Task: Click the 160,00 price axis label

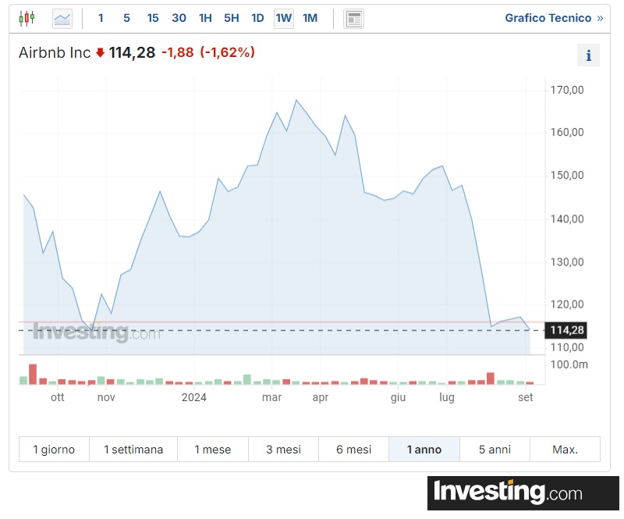Action: [x=567, y=132]
